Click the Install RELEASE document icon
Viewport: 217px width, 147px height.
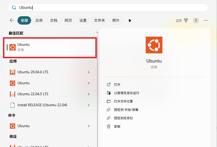pos(12,105)
